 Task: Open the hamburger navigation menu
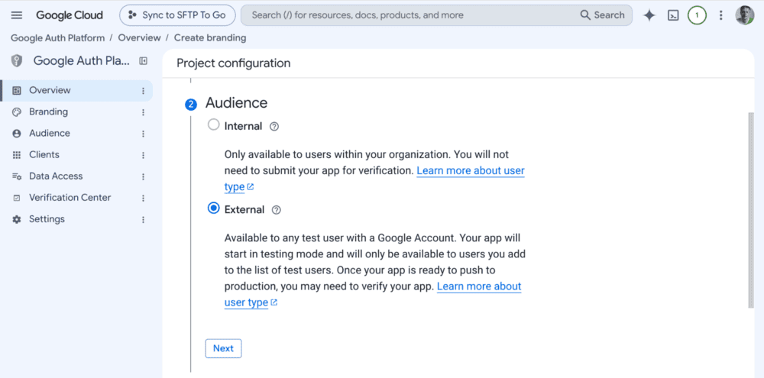(x=17, y=15)
